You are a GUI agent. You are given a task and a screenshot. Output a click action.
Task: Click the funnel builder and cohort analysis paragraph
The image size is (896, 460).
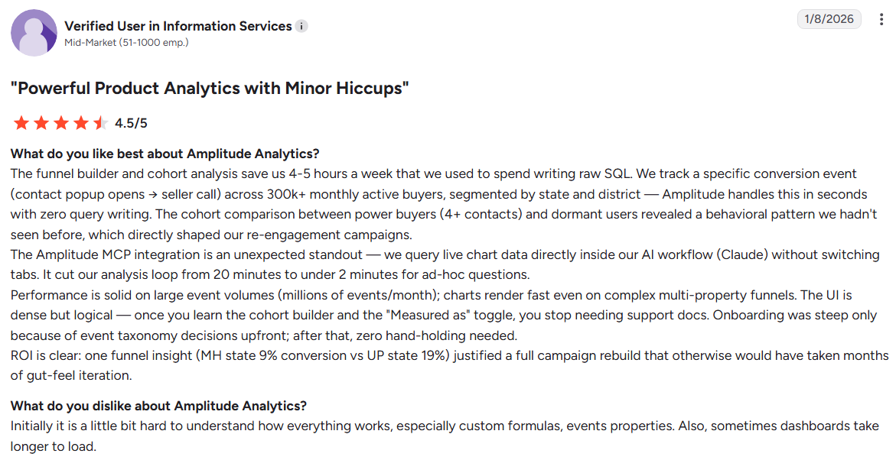tap(444, 204)
